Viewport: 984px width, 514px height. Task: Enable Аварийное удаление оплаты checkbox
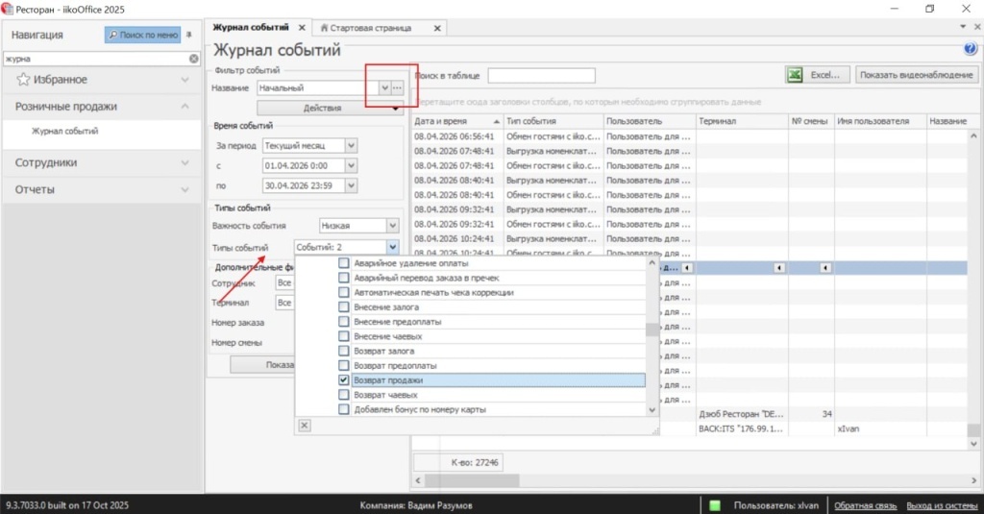[x=343, y=263]
